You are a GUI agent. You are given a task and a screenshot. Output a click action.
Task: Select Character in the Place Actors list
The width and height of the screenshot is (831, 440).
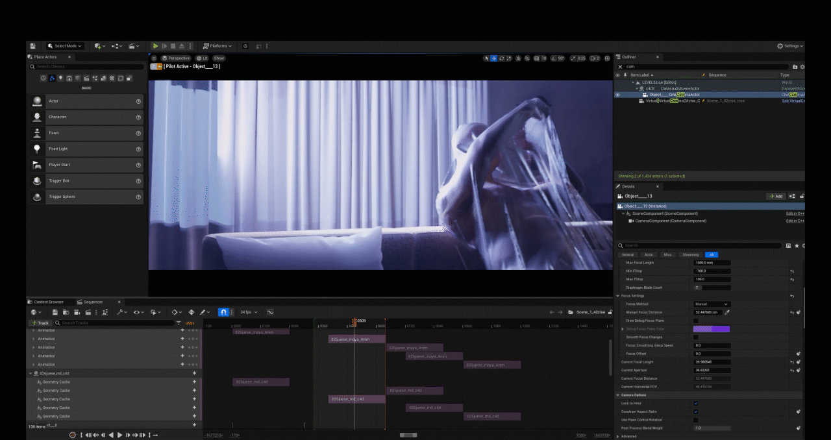pyautogui.click(x=86, y=117)
